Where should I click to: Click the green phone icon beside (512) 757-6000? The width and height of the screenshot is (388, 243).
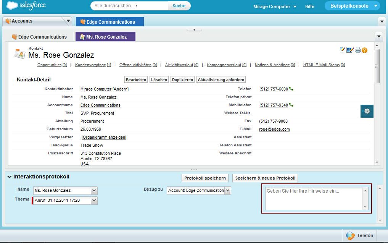click(291, 89)
